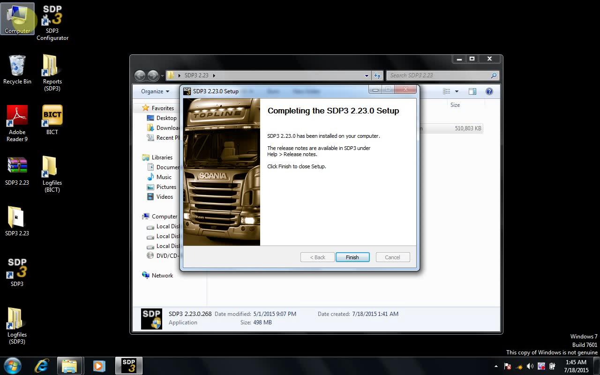Open the Recycle Bin
Screen dimensions: 600x375
17,69
